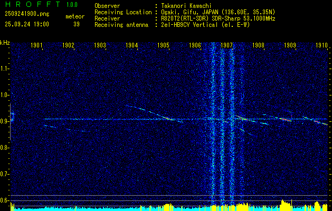
Task: Click the meteor count label
Action: click(x=75, y=16)
